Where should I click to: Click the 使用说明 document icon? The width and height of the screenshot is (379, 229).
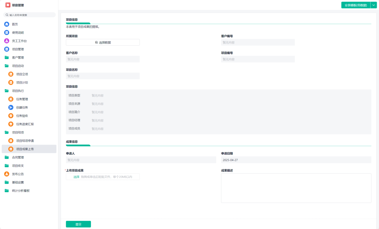pos(7,32)
